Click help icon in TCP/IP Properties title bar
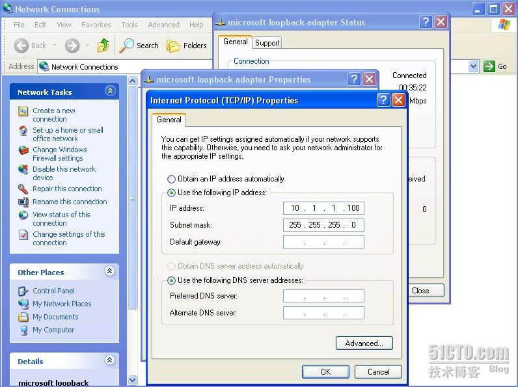The width and height of the screenshot is (518, 387). 383,100
